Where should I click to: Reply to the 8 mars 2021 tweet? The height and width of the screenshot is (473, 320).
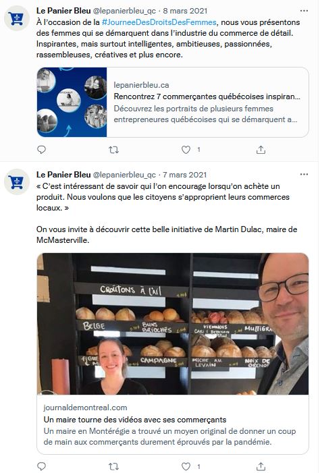point(41,150)
